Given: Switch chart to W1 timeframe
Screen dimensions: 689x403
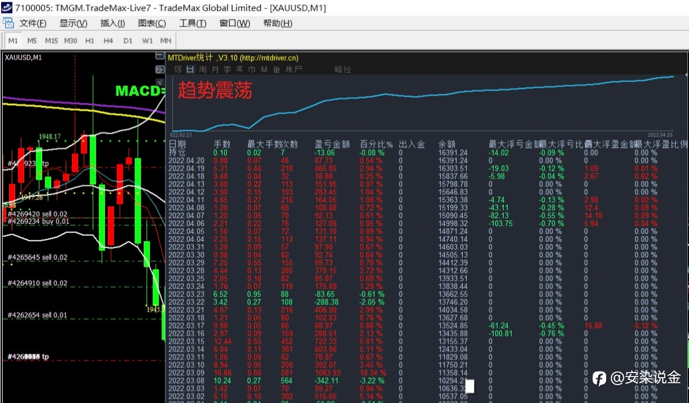Looking at the screenshot, I should pos(147,41).
